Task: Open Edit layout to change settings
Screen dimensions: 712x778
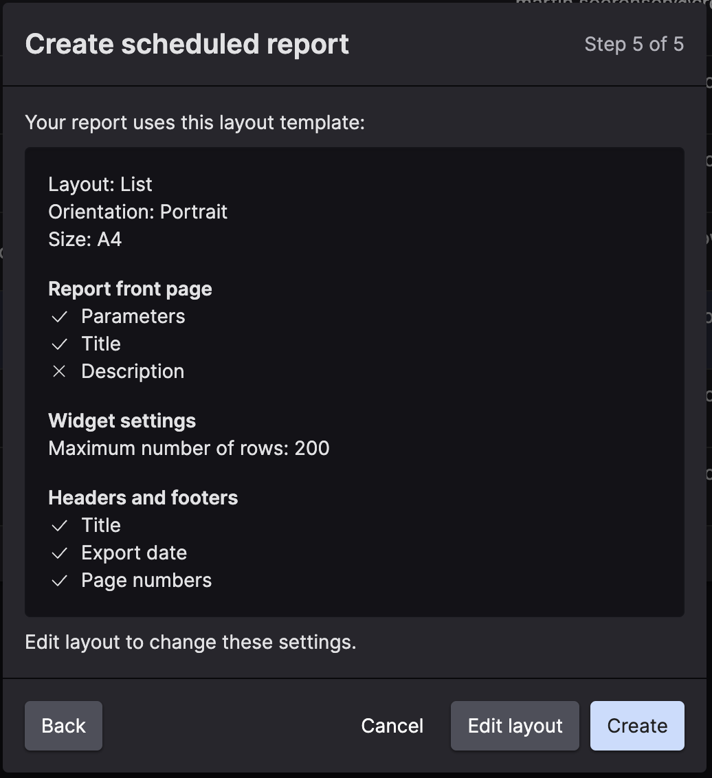Action: (x=515, y=726)
